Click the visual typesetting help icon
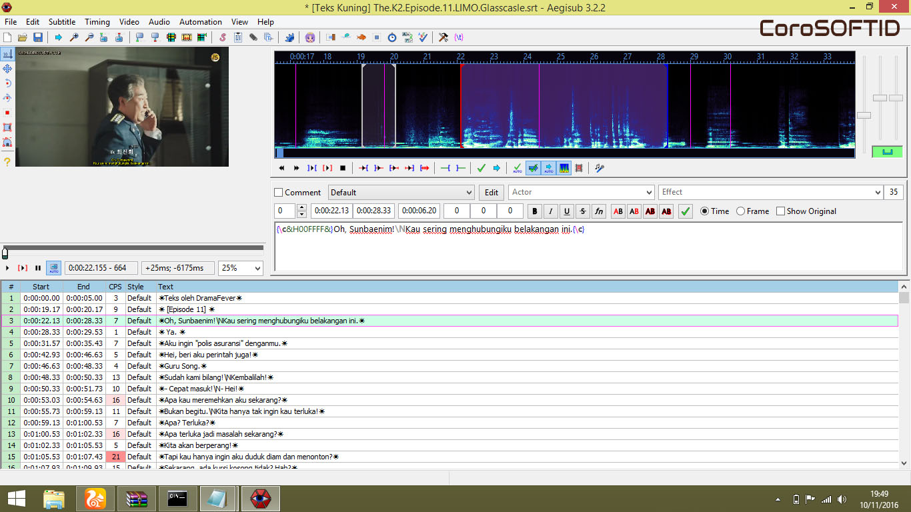Screen dimensions: 911x512 click(x=7, y=162)
